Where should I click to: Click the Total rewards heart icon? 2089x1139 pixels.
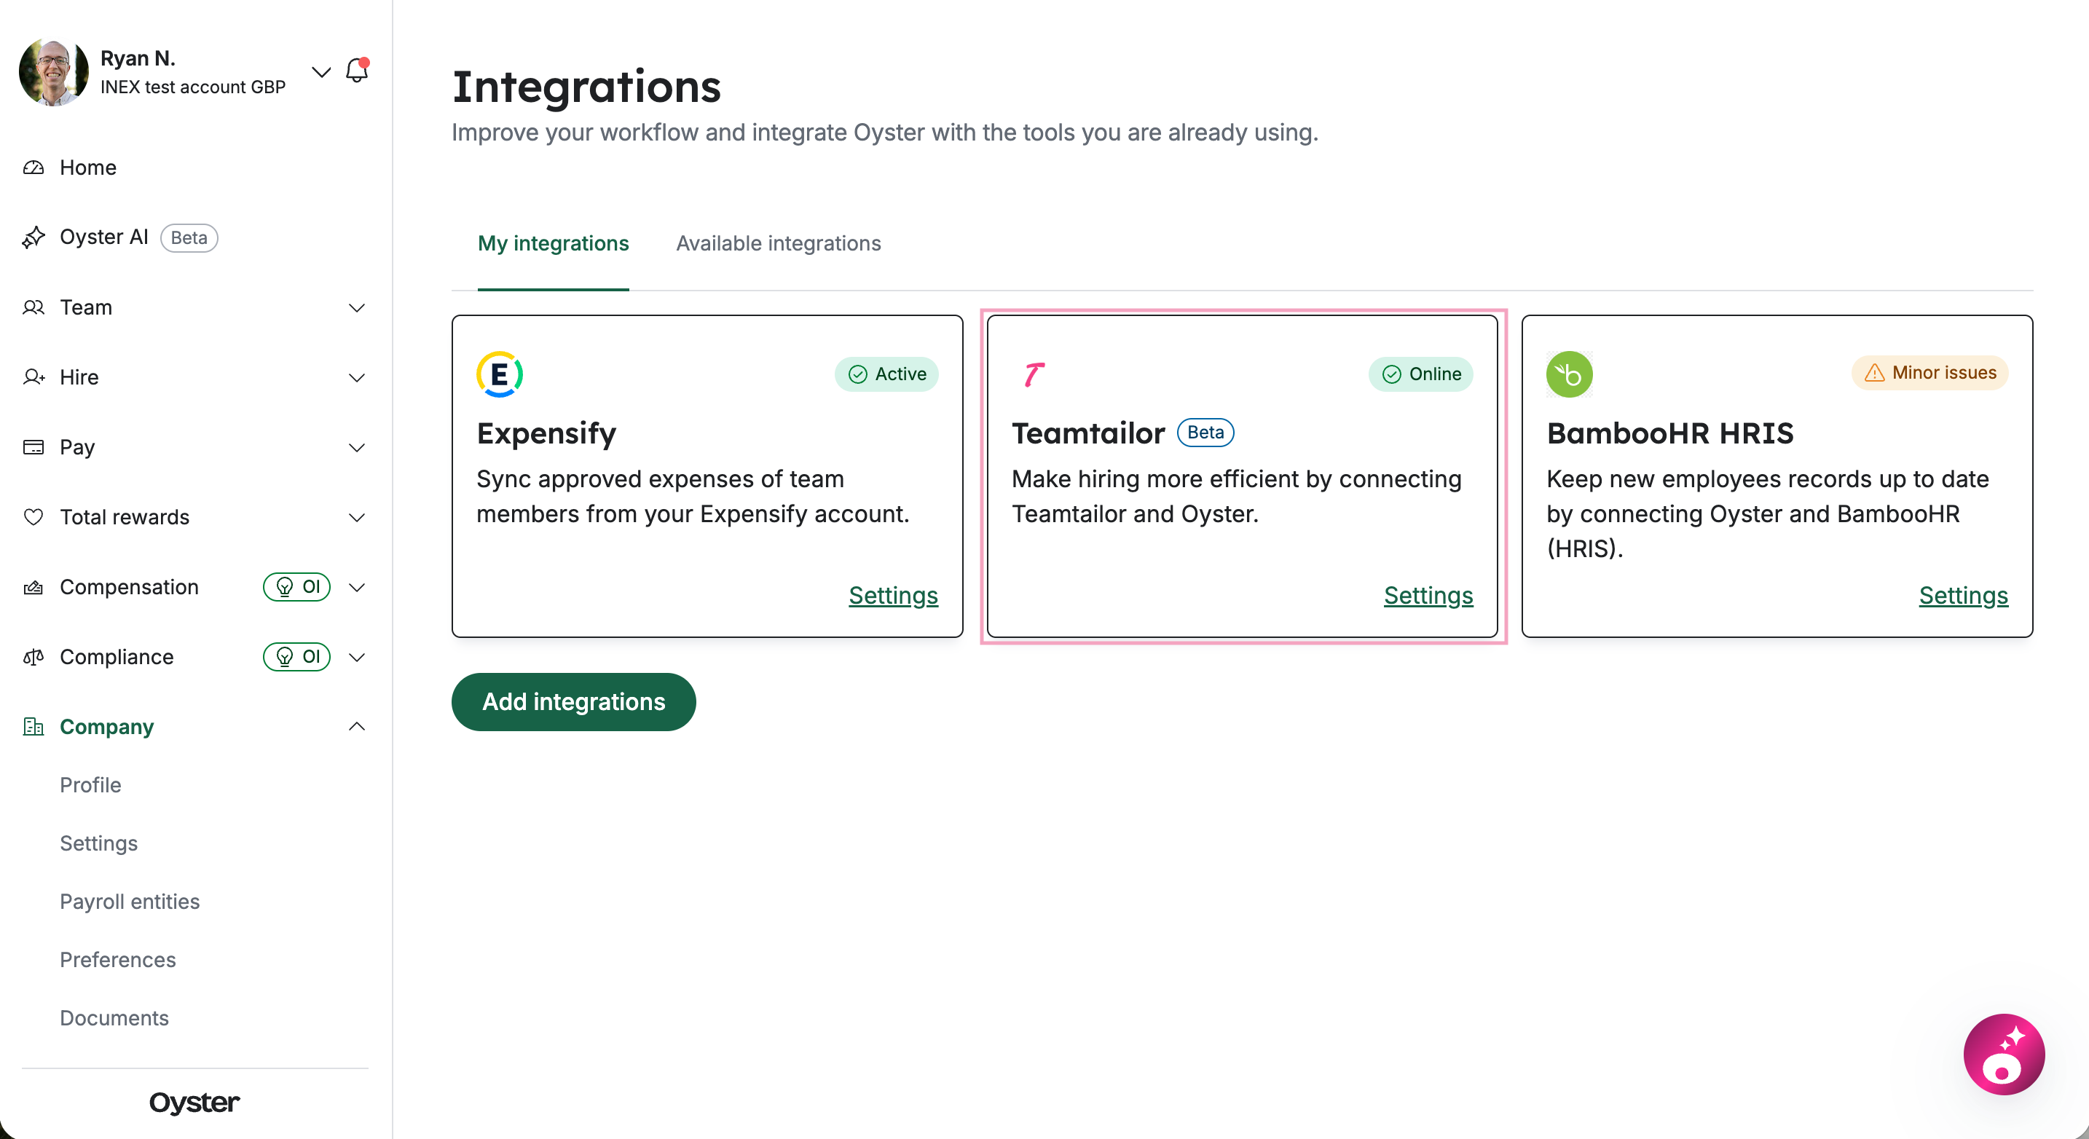point(34,517)
